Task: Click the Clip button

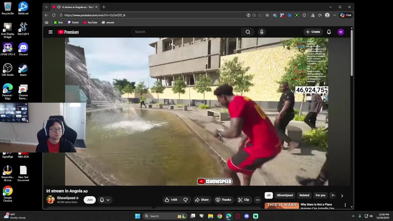Action: point(244,200)
